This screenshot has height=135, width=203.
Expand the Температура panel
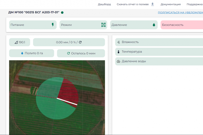pos(159,52)
